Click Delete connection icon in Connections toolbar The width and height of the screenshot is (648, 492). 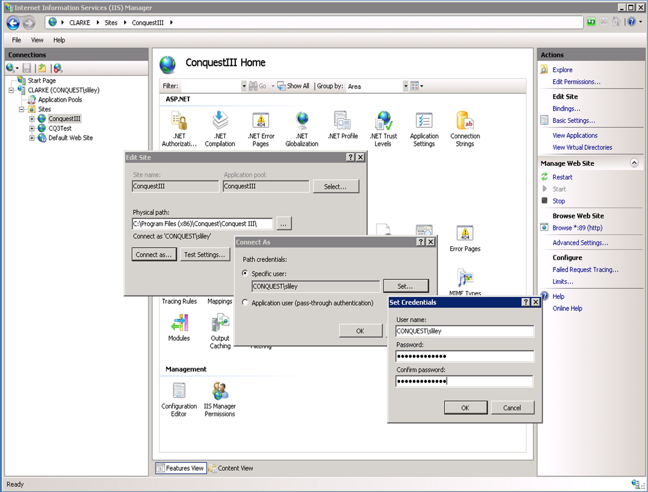point(58,68)
